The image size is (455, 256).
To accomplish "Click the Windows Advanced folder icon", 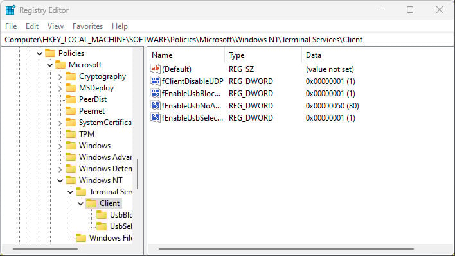I will (71, 157).
